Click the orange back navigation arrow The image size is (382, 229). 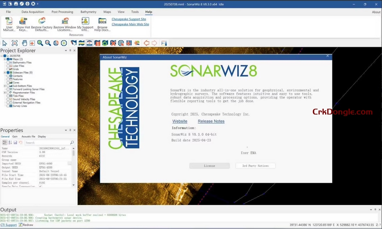[x=146, y=43]
